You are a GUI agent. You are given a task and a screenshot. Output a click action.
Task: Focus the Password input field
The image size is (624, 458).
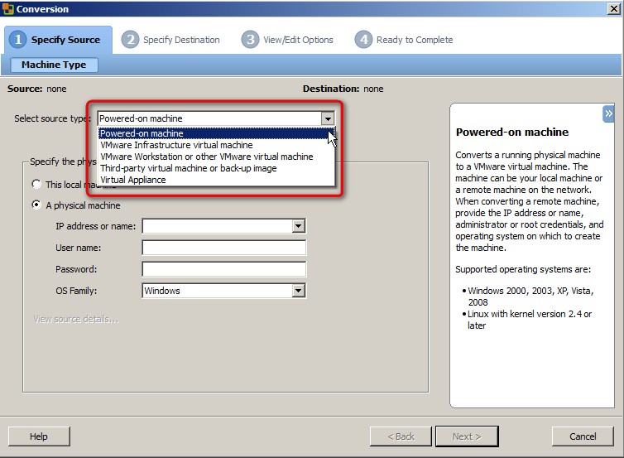click(x=224, y=269)
